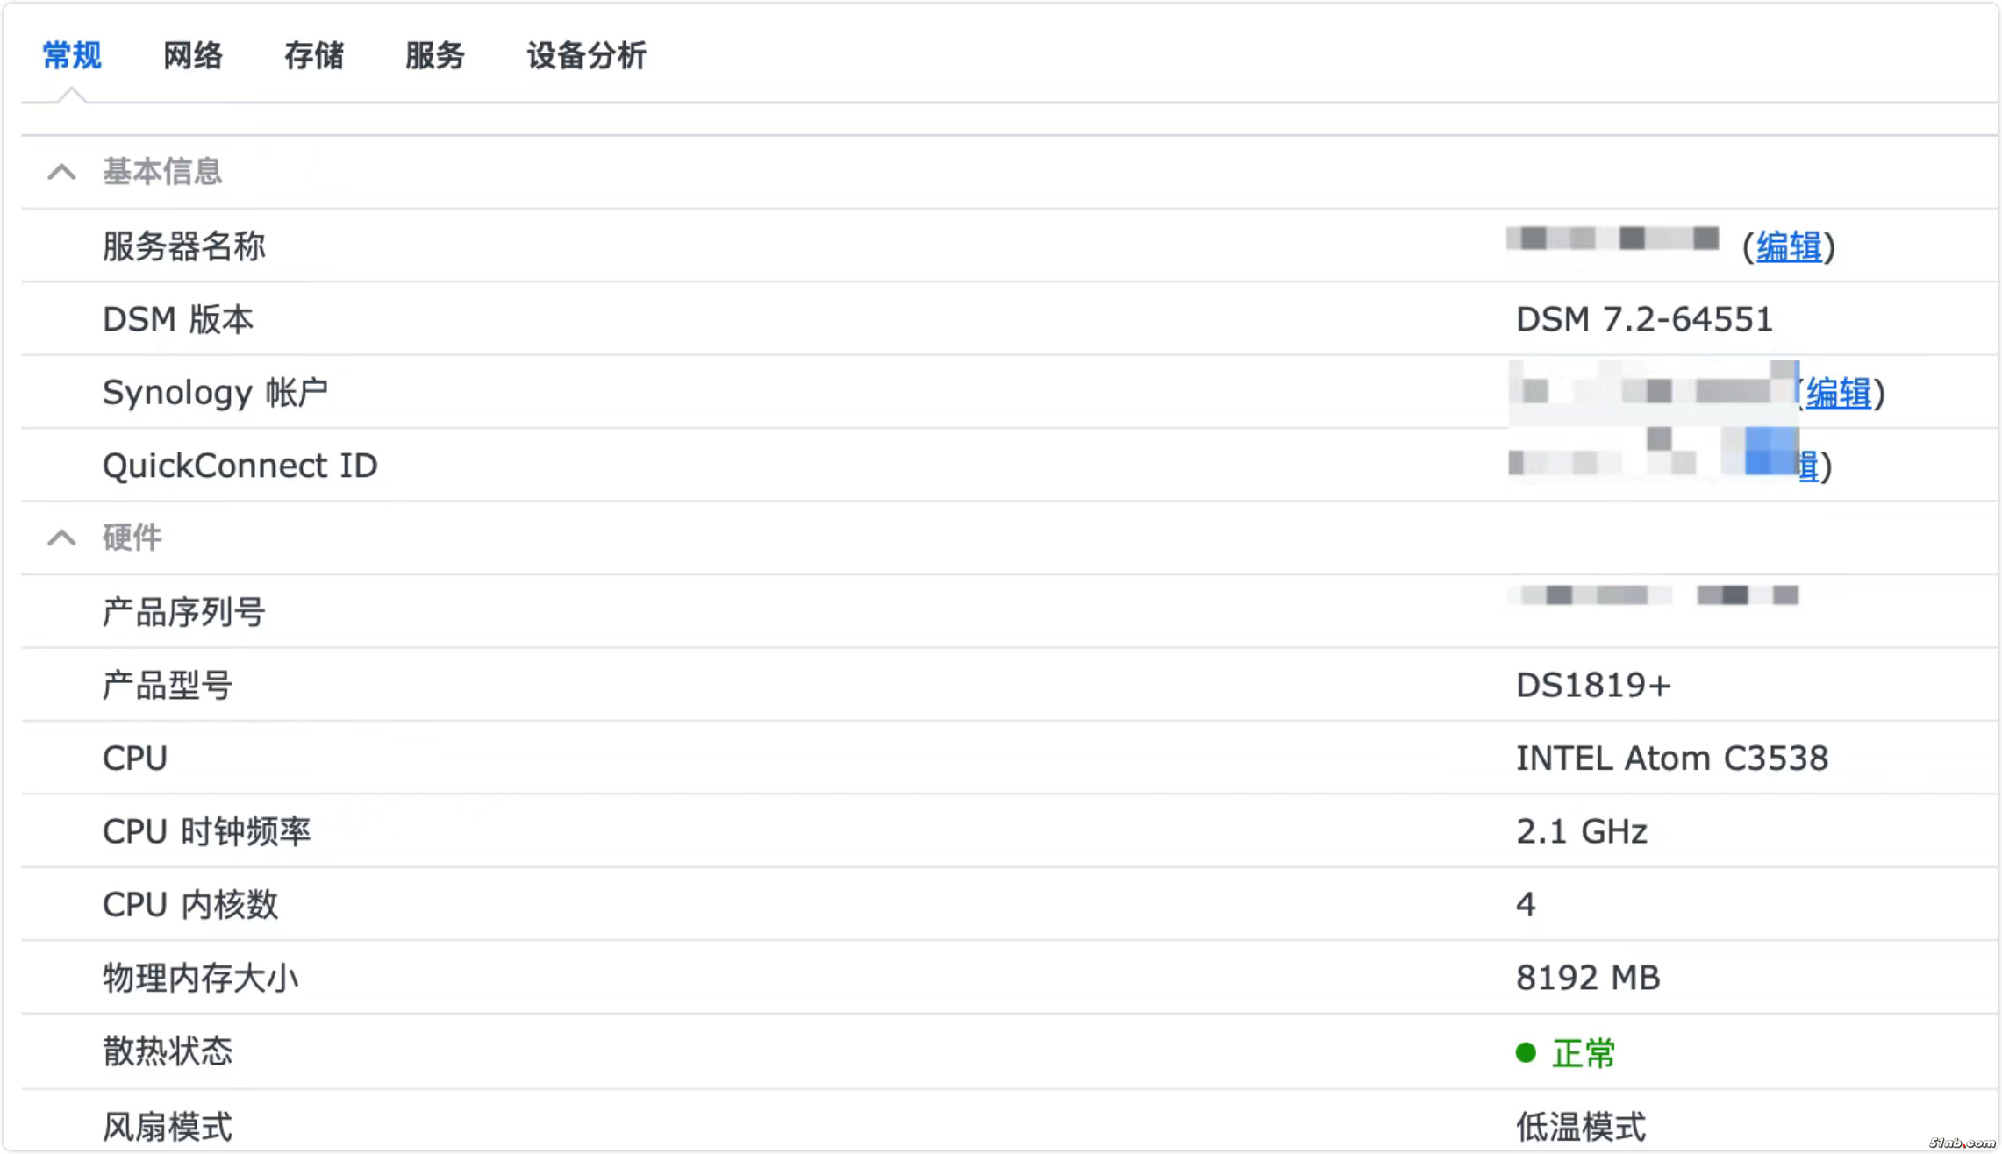The width and height of the screenshot is (2002, 1154).
Task: Click the 低温模式 fan mode value
Action: [1581, 1127]
